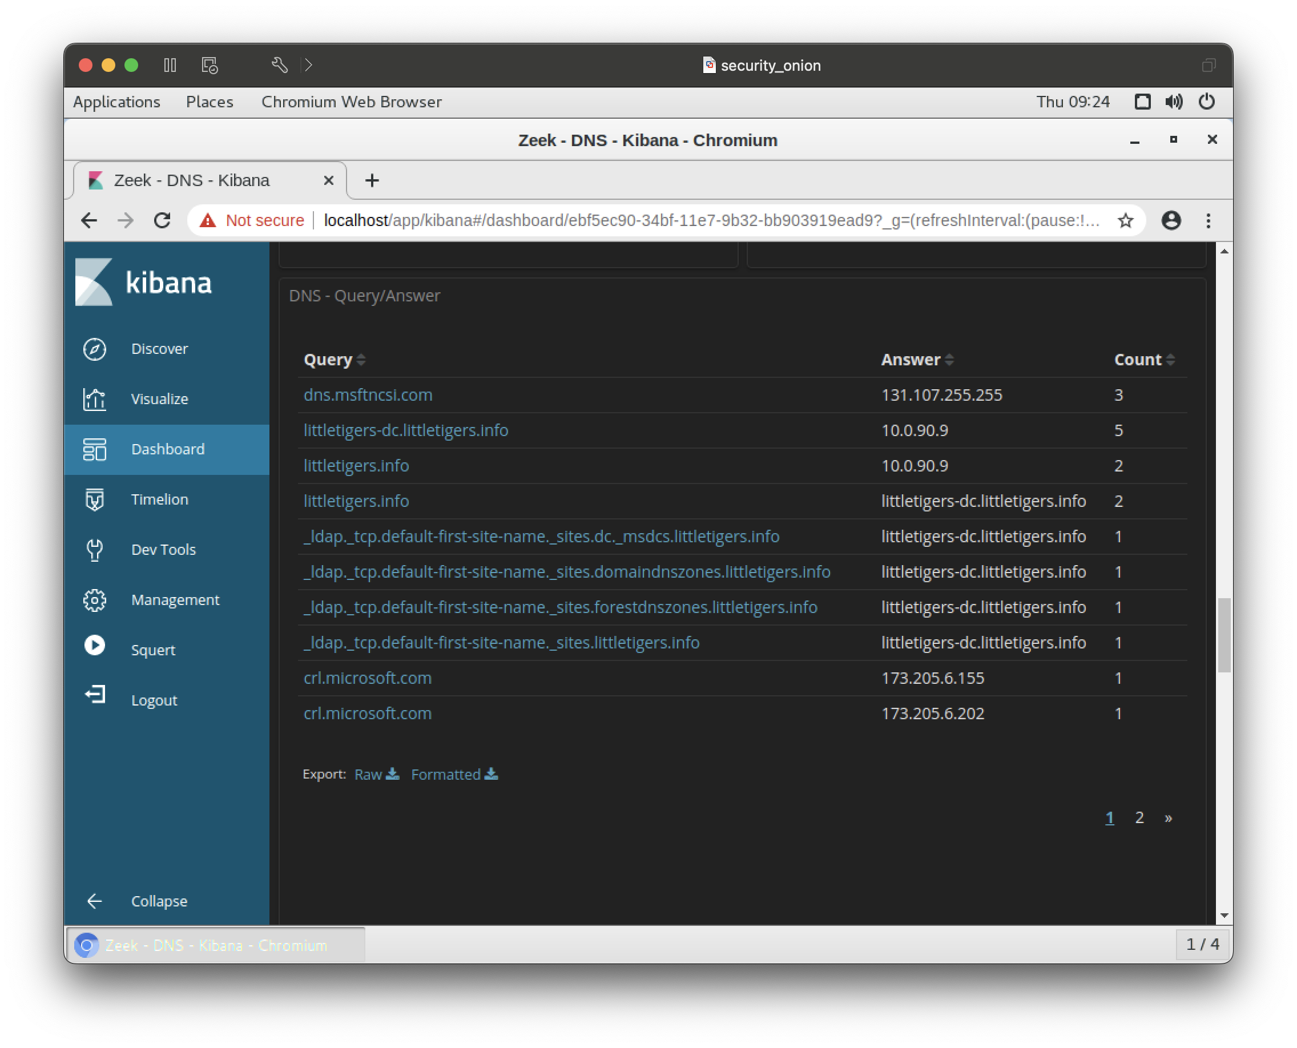Click VM forward chevron in title bar
1297x1048 pixels.
(x=308, y=65)
